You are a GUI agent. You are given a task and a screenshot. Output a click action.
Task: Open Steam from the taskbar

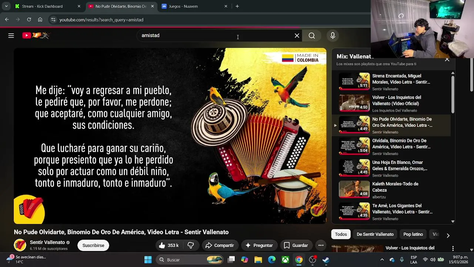coord(326,260)
